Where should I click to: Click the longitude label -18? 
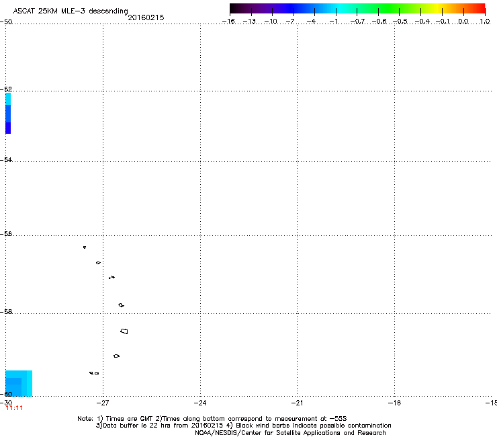click(x=394, y=403)
